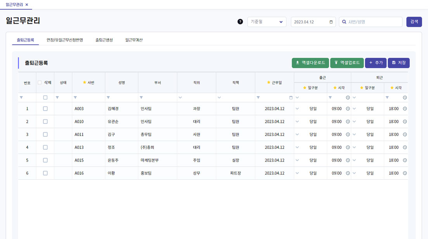This screenshot has height=239, width=428.
Task: Check delete box for A016 이황
Action: tap(45, 173)
